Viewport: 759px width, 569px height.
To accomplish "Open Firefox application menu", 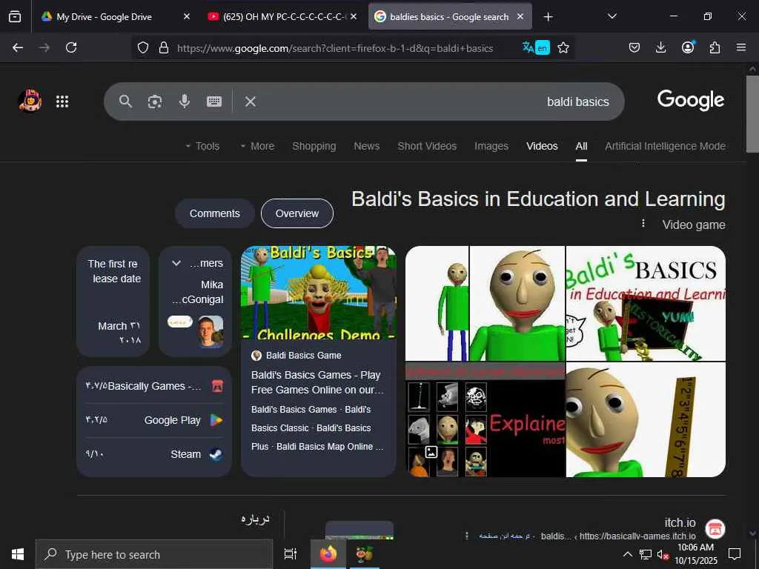I will pos(741,47).
